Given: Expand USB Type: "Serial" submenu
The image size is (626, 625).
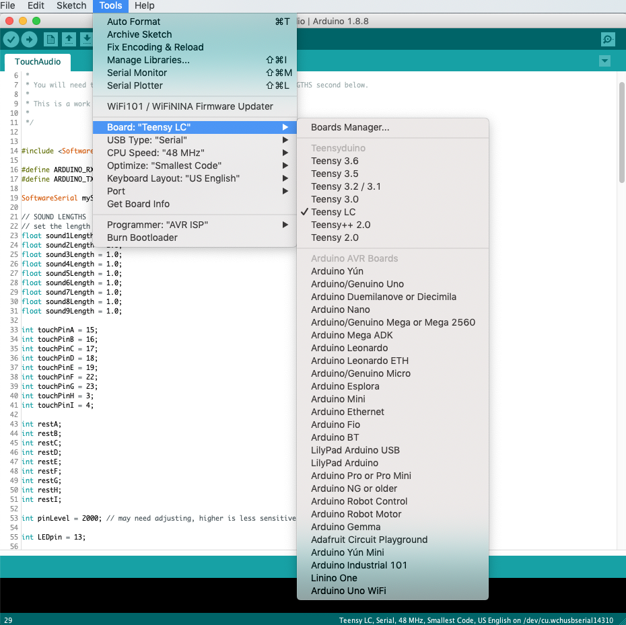Looking at the screenshot, I should (195, 140).
